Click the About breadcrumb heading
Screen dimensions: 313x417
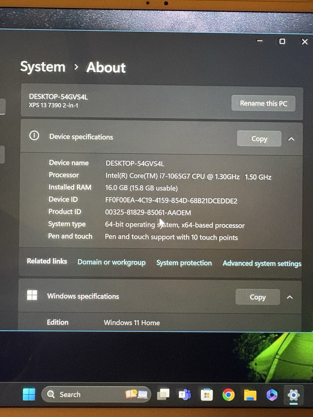[106, 67]
